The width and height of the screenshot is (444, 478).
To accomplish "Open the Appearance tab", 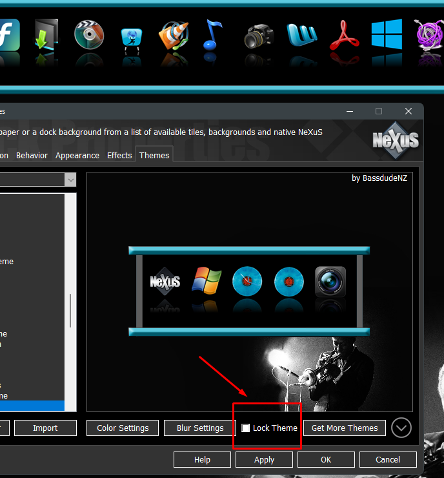I will [x=77, y=156].
